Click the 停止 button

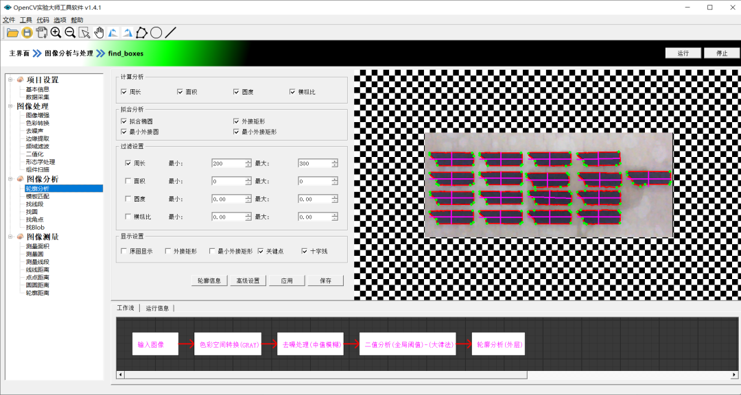click(722, 53)
